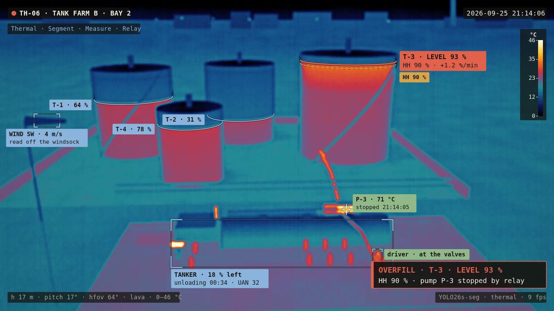The image size is (554, 311).
Task: Click the YOLO26s-seg thermal fps readout
Action: click(x=491, y=297)
